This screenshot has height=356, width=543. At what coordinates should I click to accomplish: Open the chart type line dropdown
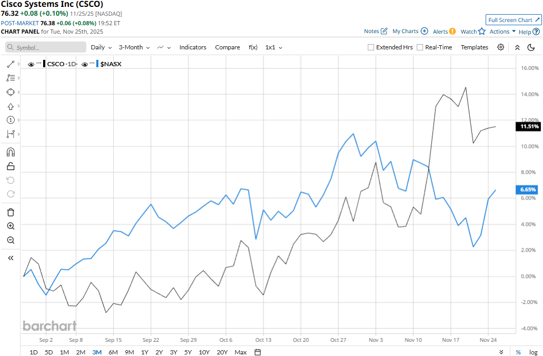pyautogui.click(x=164, y=47)
